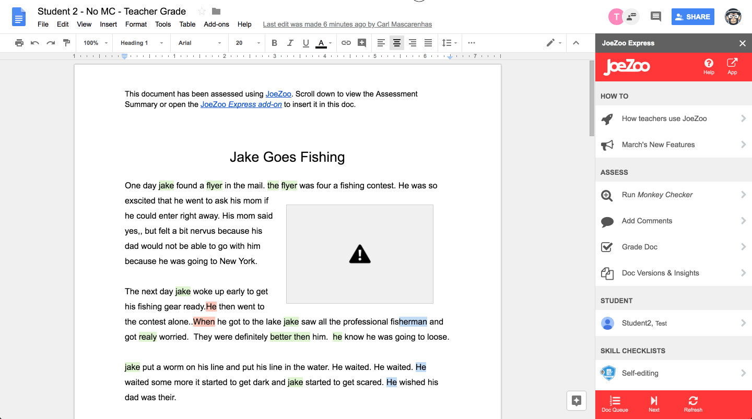The height and width of the screenshot is (419, 752).
Task: Click the blue SHARE button
Action: pyautogui.click(x=692, y=17)
